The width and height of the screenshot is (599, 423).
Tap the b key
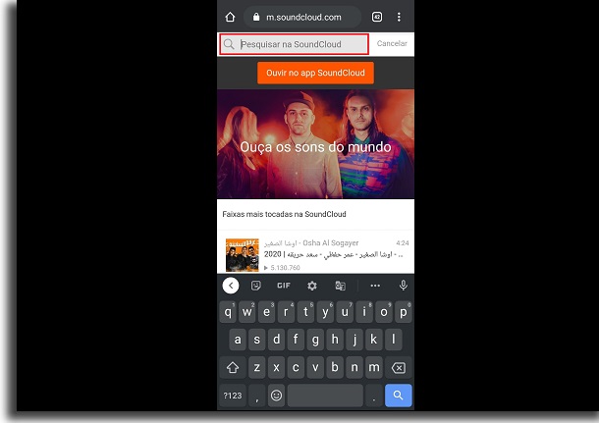point(335,368)
